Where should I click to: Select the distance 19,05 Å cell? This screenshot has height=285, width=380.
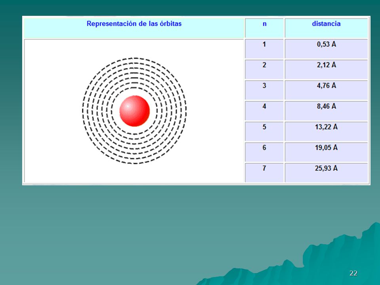pos(326,152)
